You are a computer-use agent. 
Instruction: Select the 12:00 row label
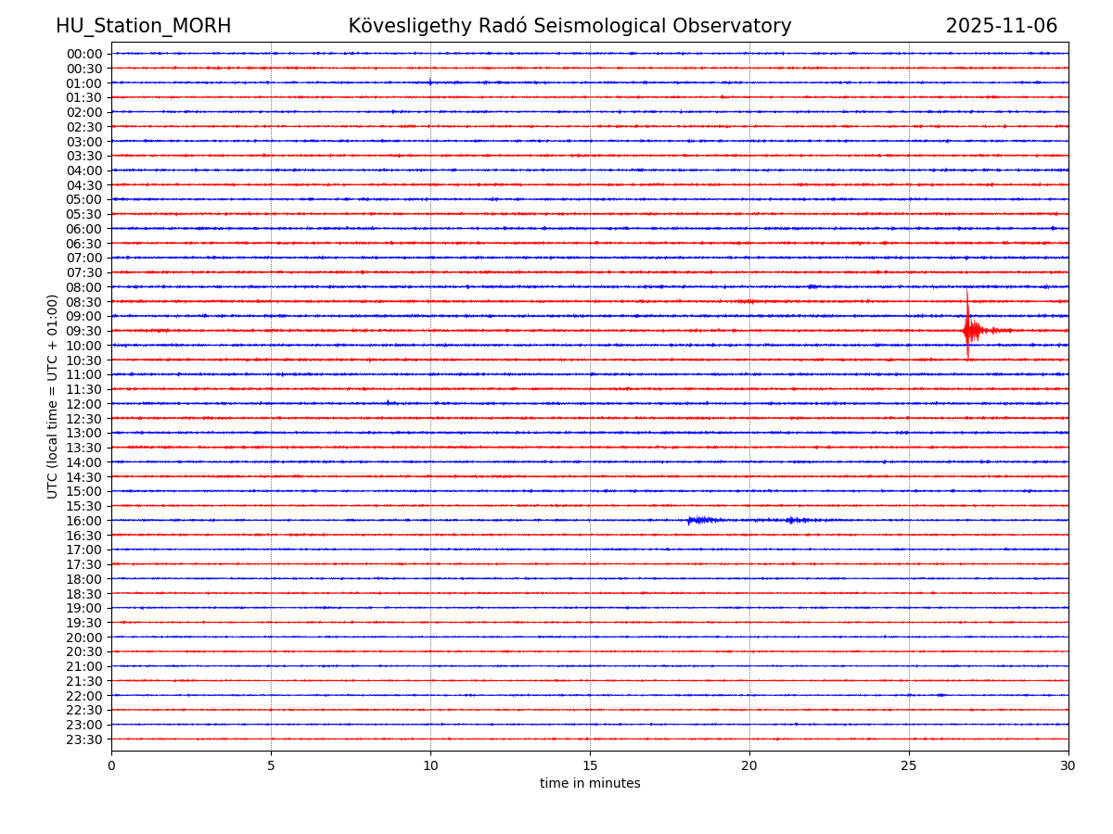[84, 404]
